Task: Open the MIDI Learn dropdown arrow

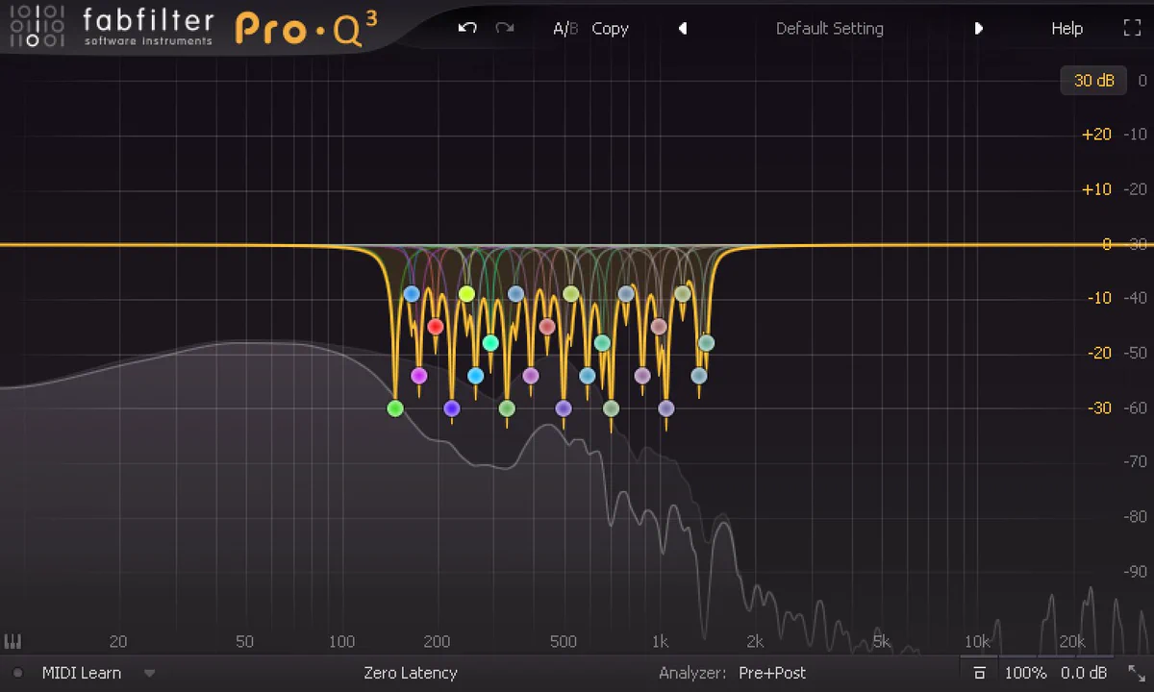Action: click(x=149, y=674)
